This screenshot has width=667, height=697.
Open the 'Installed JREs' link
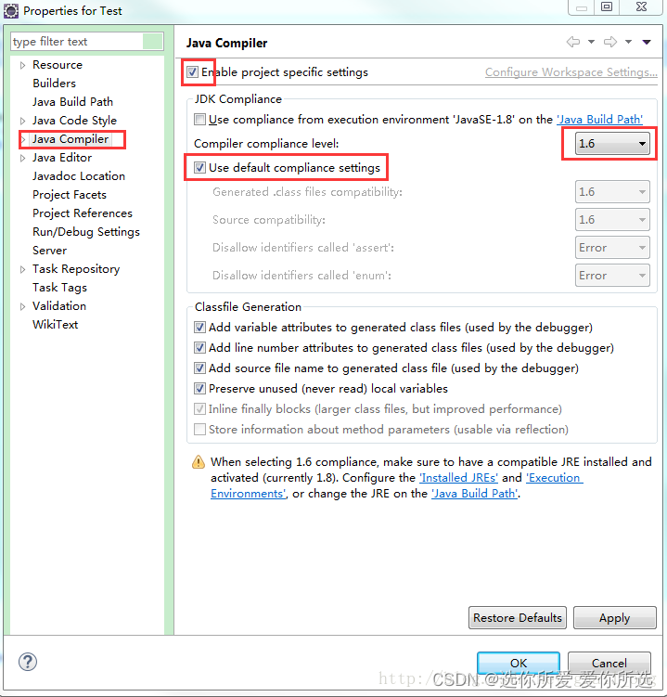tap(458, 477)
